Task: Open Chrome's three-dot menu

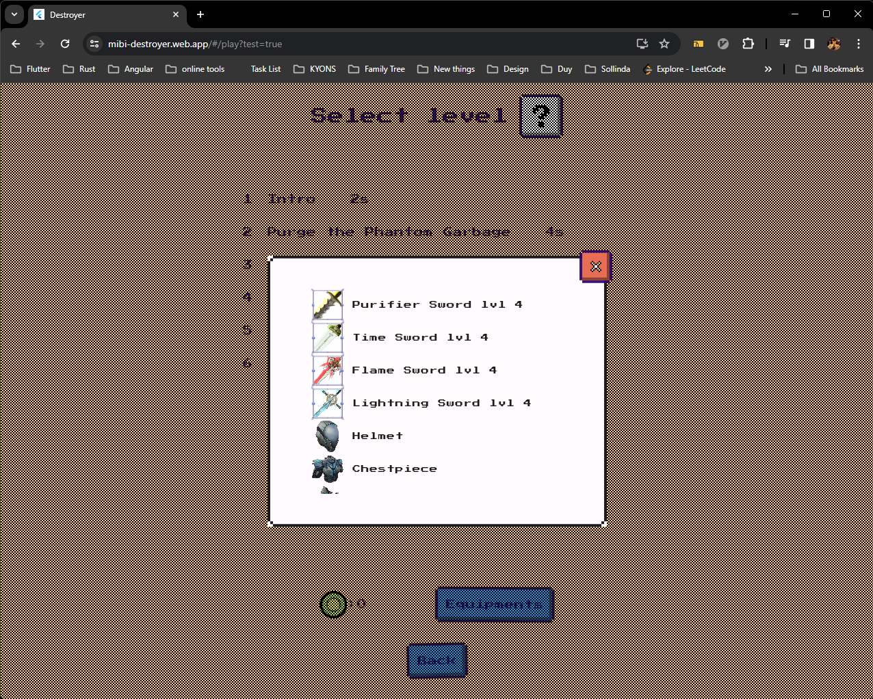Action: pos(859,43)
